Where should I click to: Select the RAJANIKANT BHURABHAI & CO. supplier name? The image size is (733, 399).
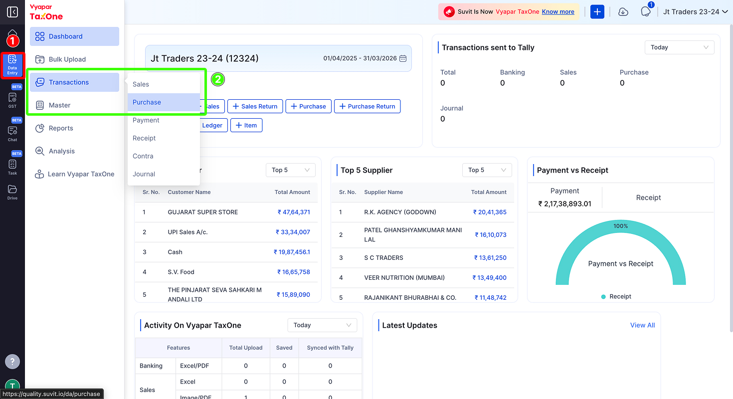[410, 298]
